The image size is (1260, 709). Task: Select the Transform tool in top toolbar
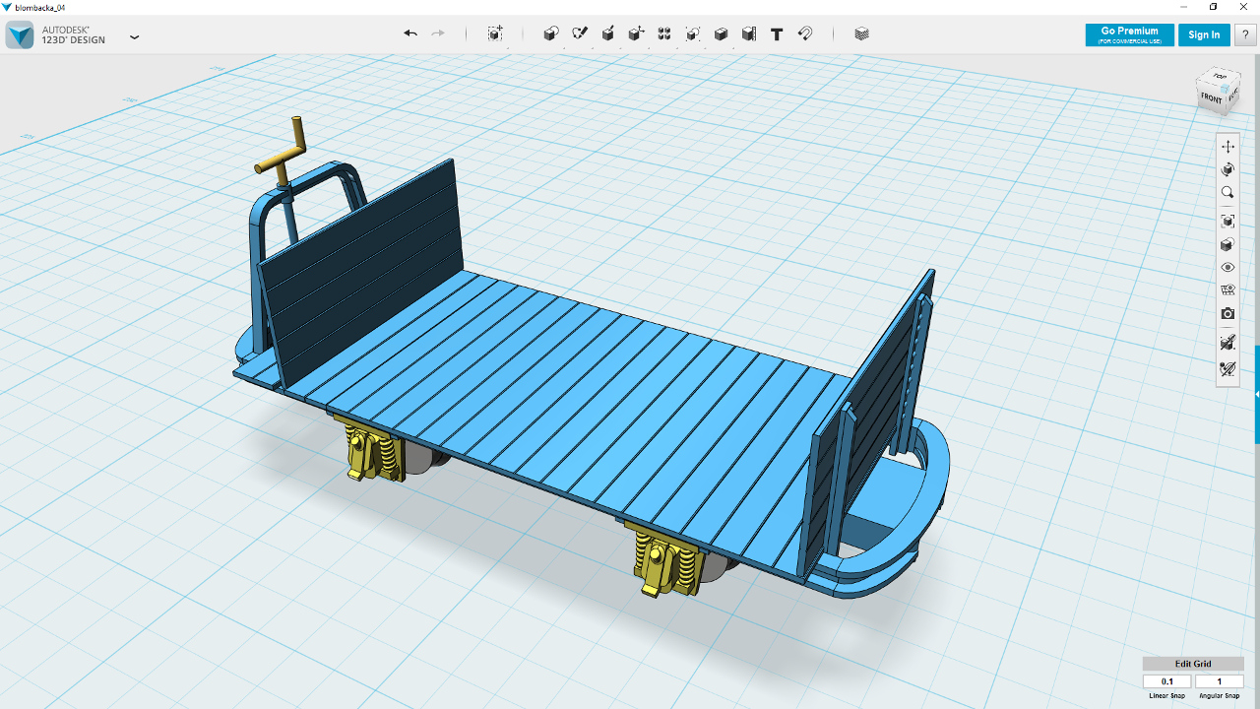495,33
